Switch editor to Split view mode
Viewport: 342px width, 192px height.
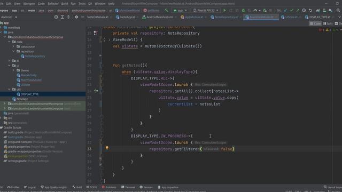click(x=328, y=23)
